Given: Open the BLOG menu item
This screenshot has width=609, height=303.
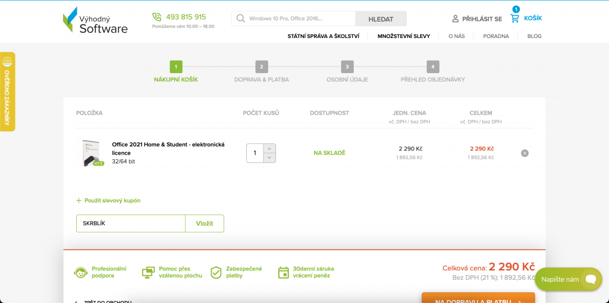Looking at the screenshot, I should tap(535, 36).
